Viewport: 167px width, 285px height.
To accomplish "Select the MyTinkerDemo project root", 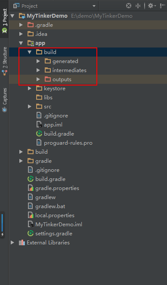I will (x=47, y=16).
